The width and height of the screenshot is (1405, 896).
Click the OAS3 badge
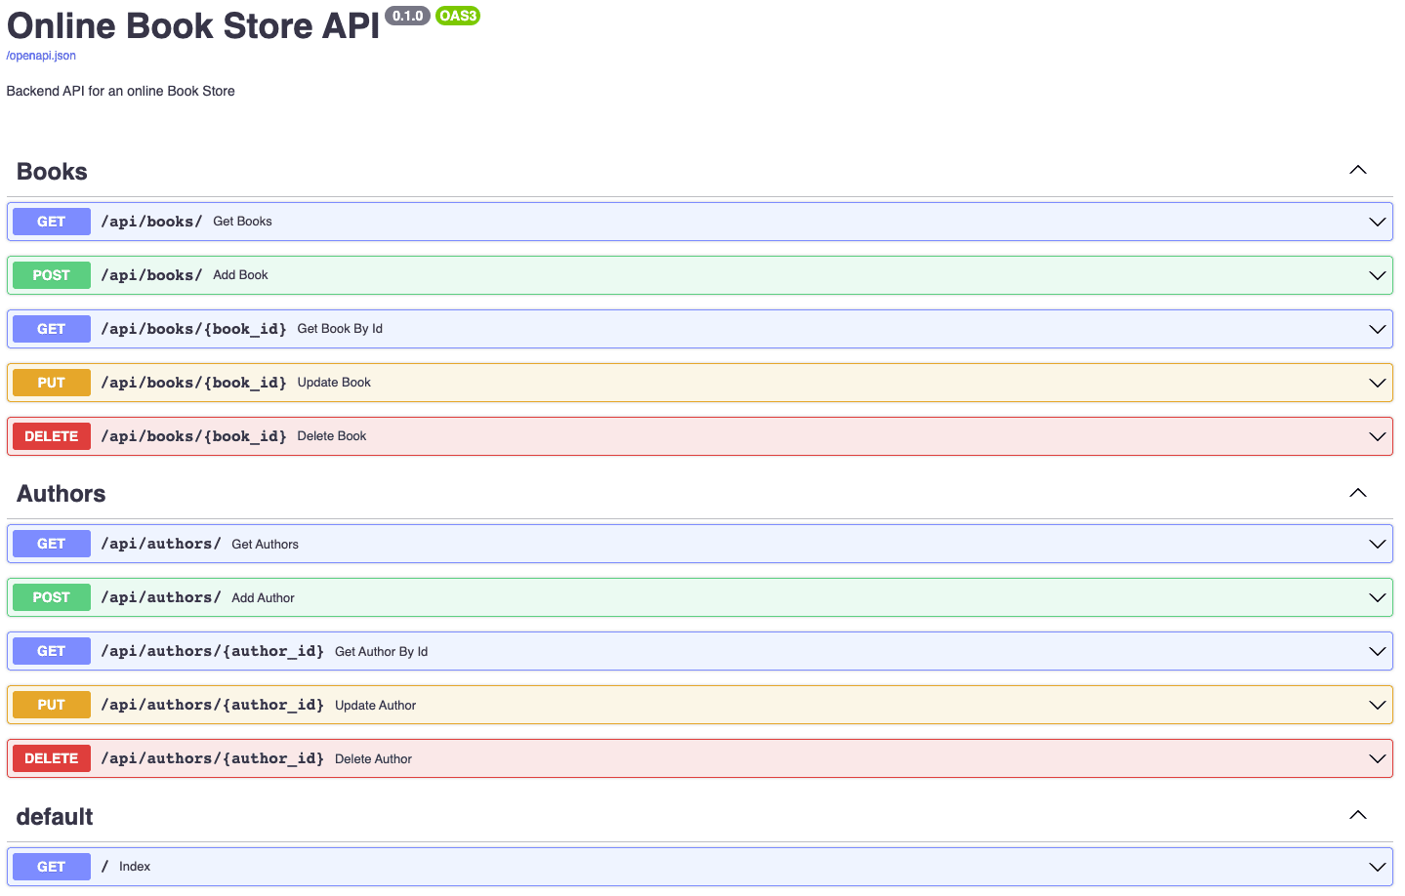coord(458,16)
